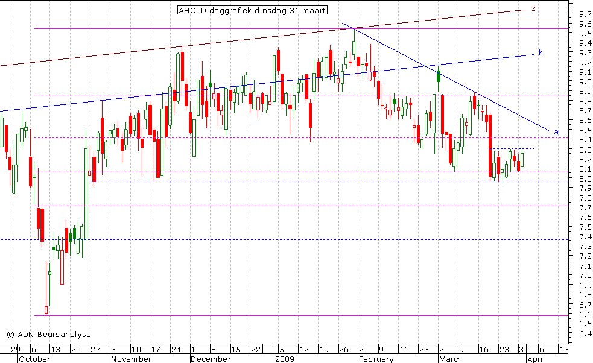The height and width of the screenshot is (363, 593).
Task: Click the 8.5 price axis value
Action: [585, 130]
